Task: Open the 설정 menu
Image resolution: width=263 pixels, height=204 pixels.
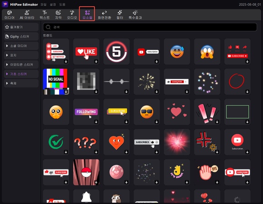Action: 53,5
